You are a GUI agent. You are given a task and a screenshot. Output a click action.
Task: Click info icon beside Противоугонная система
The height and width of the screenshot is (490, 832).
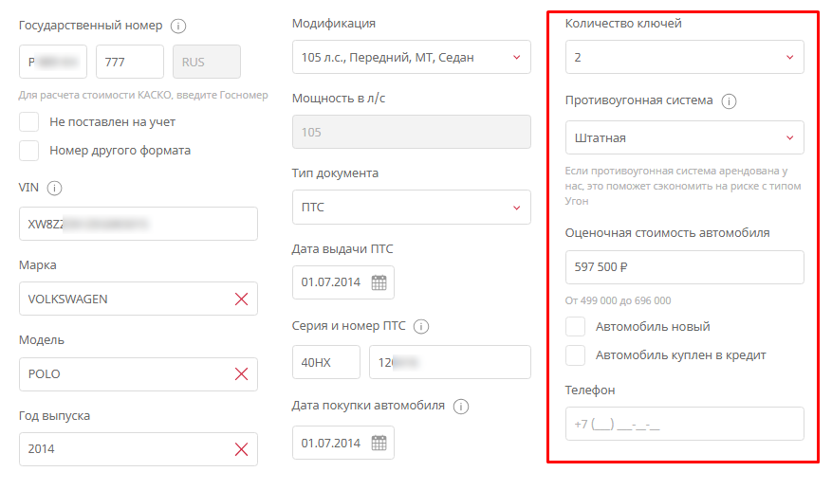point(730,101)
